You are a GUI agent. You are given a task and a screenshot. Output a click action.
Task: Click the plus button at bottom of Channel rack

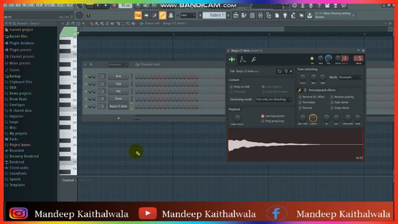click(x=119, y=118)
